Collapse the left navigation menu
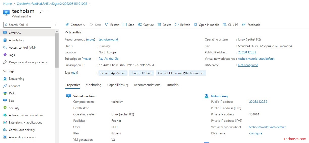The width and height of the screenshot is (309, 143). point(56,25)
